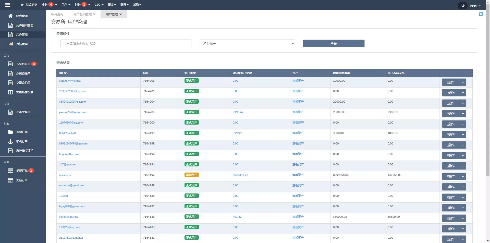Open the 所有账号 account type dropdown
The width and height of the screenshot is (490, 243).
click(x=247, y=43)
